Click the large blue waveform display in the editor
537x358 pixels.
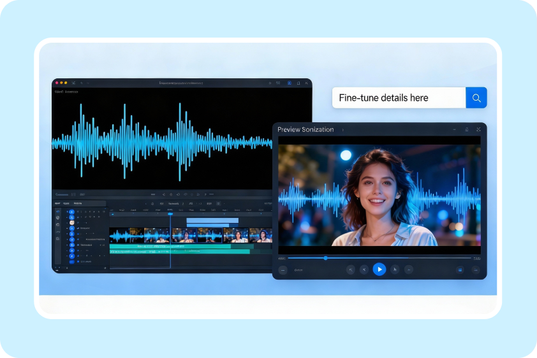[162, 142]
